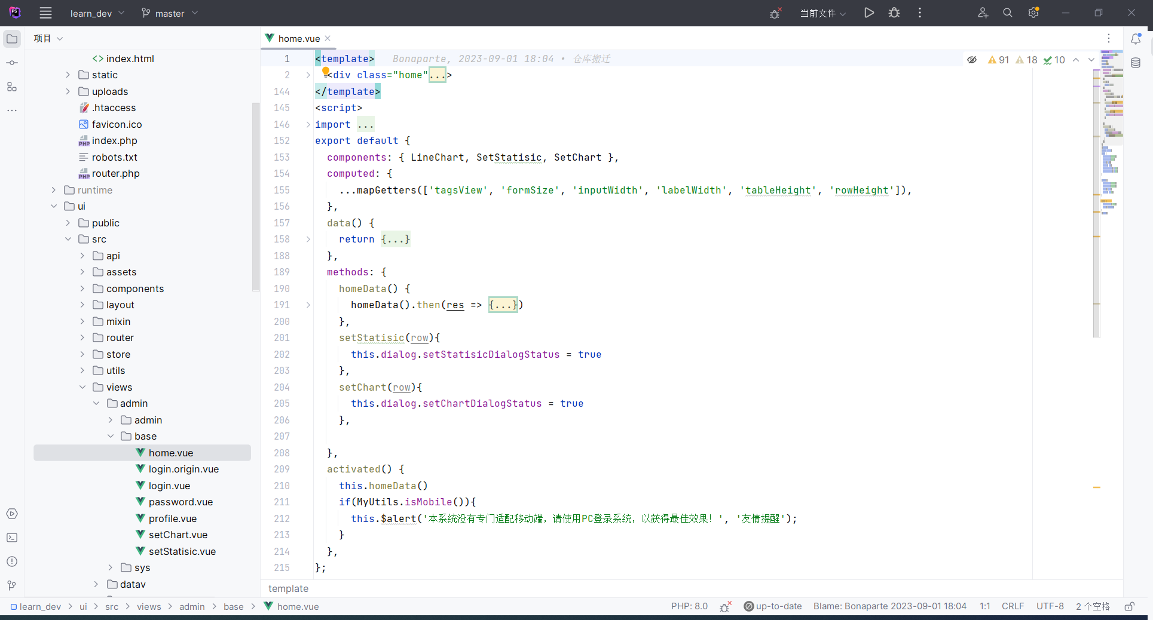Image resolution: width=1153 pixels, height=620 pixels.
Task: Open Search Everywhere magnifier icon
Action: [1008, 13]
